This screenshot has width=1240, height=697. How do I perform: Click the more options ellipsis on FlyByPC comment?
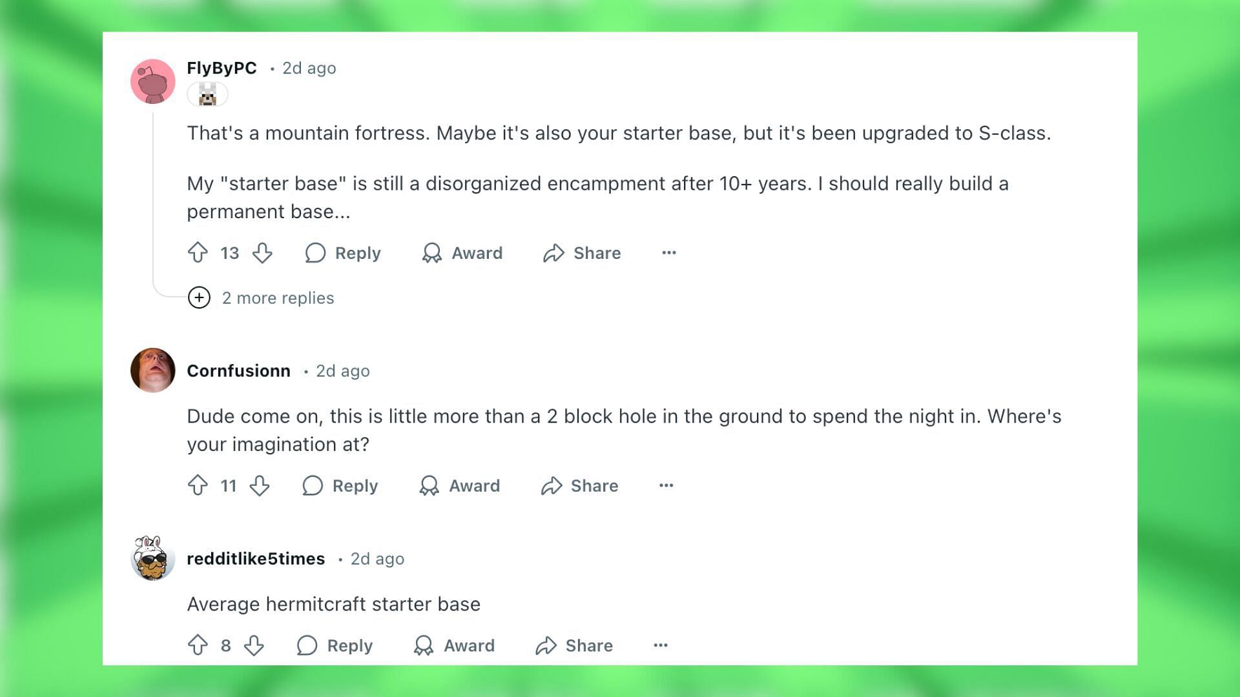tap(669, 253)
